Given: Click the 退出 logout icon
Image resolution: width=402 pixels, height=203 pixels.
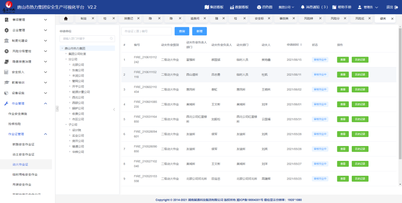Looking at the screenshot, I should click(396, 7).
